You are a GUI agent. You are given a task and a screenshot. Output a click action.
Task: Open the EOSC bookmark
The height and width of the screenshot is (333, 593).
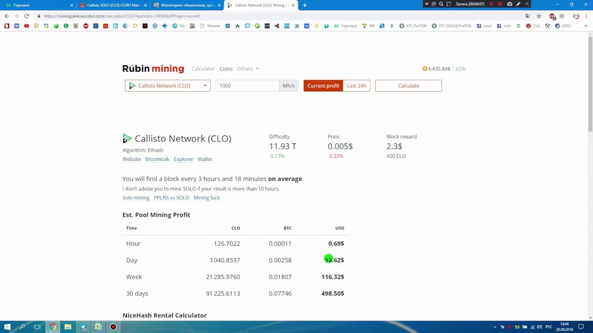[x=563, y=26]
